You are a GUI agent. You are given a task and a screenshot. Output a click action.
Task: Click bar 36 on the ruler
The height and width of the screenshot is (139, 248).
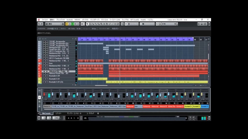click(x=121, y=40)
